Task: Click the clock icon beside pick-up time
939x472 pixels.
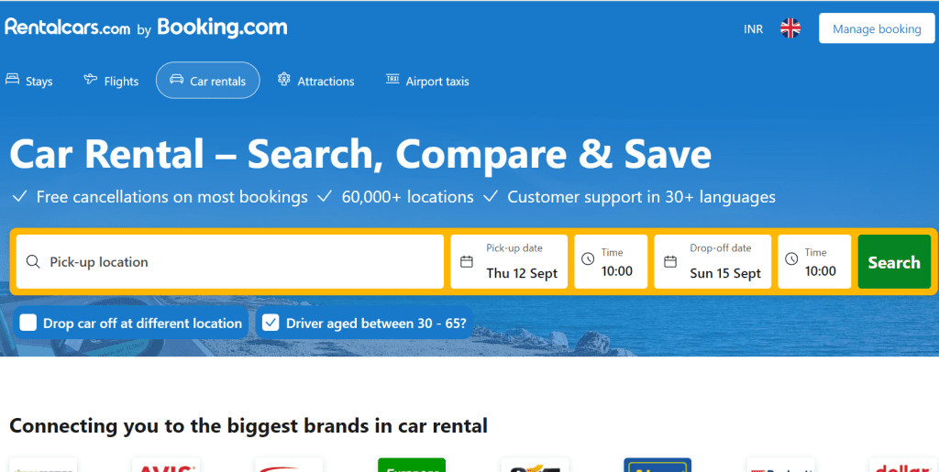Action: click(588, 259)
